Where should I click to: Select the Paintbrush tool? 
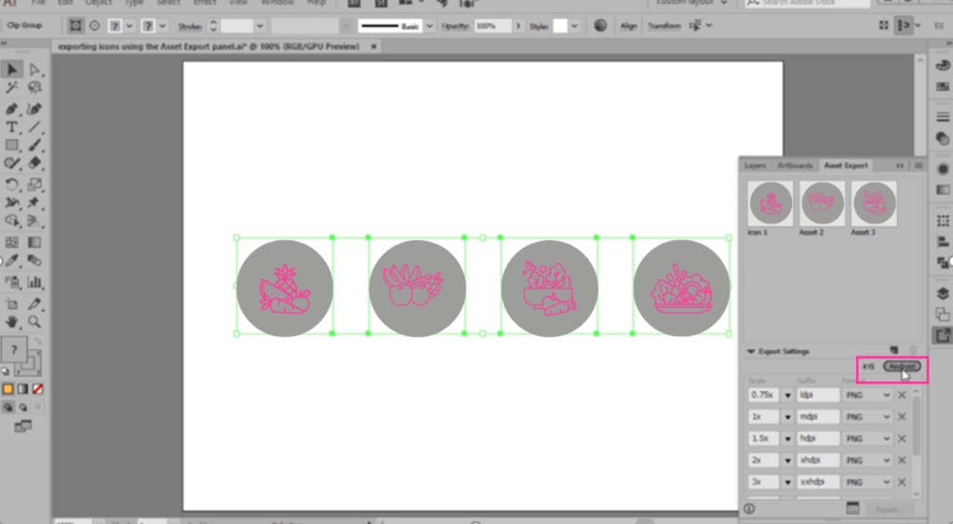[34, 145]
